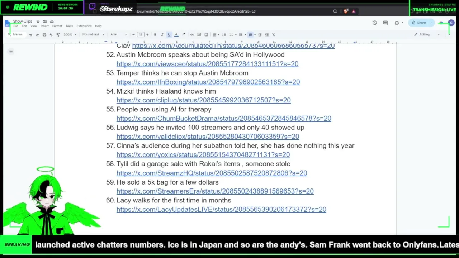Viewport: 459px width, 258px height.
Task: Open the Normal text style dropdown
Action: coord(93,35)
